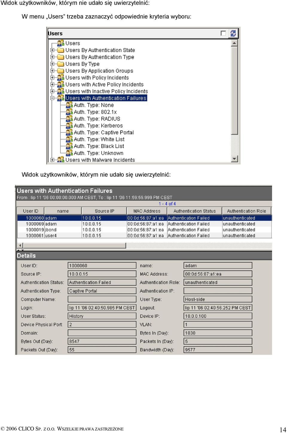Viewport: 287px width, 433px height.
Task: Click the Auth. Type: Black List user icon
Action: 69,146
